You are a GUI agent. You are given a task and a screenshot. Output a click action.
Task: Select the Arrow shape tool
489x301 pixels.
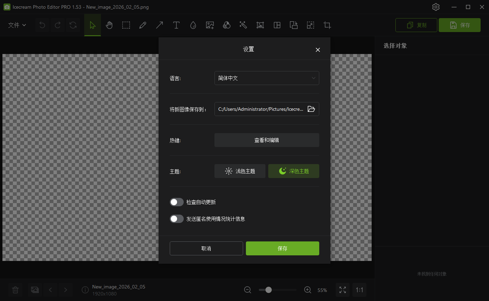click(x=160, y=25)
